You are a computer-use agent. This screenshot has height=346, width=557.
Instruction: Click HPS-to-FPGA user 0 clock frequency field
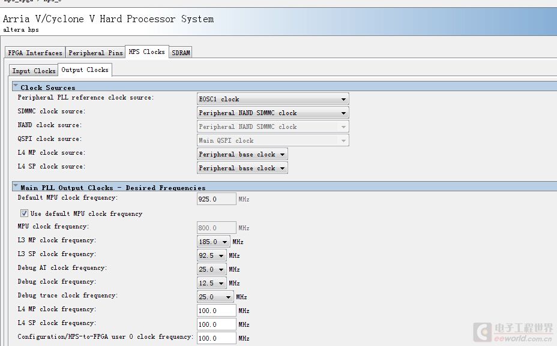(216, 338)
